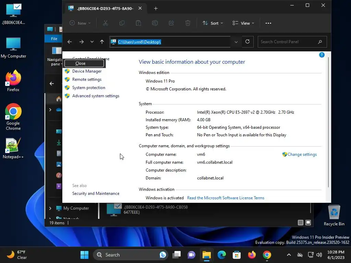Click the address bar path field

[x=170, y=42]
